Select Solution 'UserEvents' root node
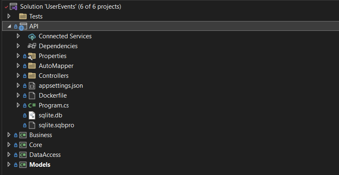 tap(71, 7)
